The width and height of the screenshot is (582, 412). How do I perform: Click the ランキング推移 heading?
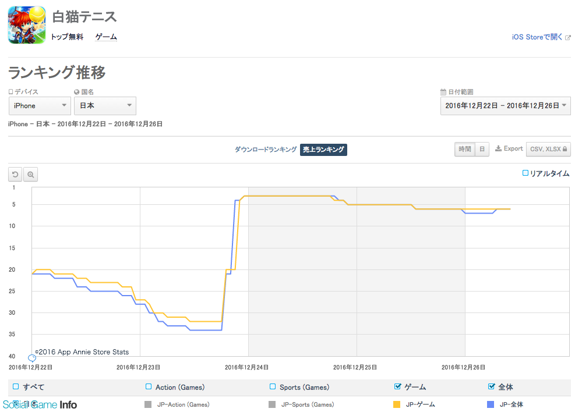tap(57, 72)
